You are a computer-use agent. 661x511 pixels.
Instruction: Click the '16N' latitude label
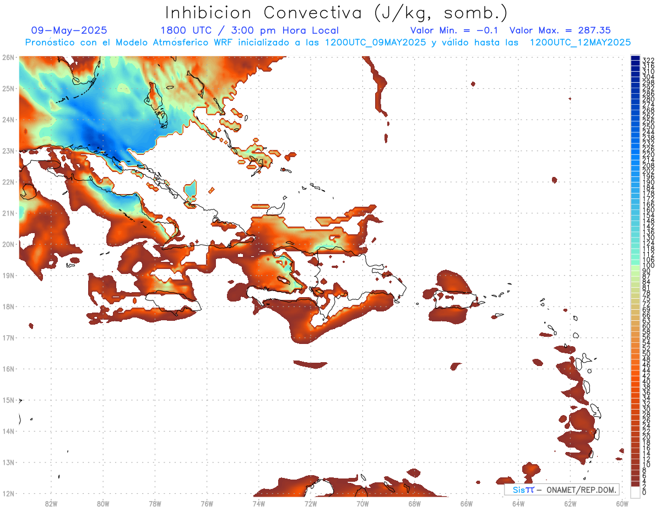tap(8, 369)
